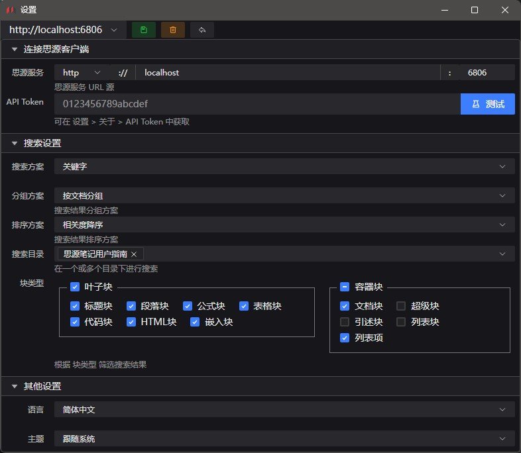
Task: Click the API Token input field
Action: [257, 104]
